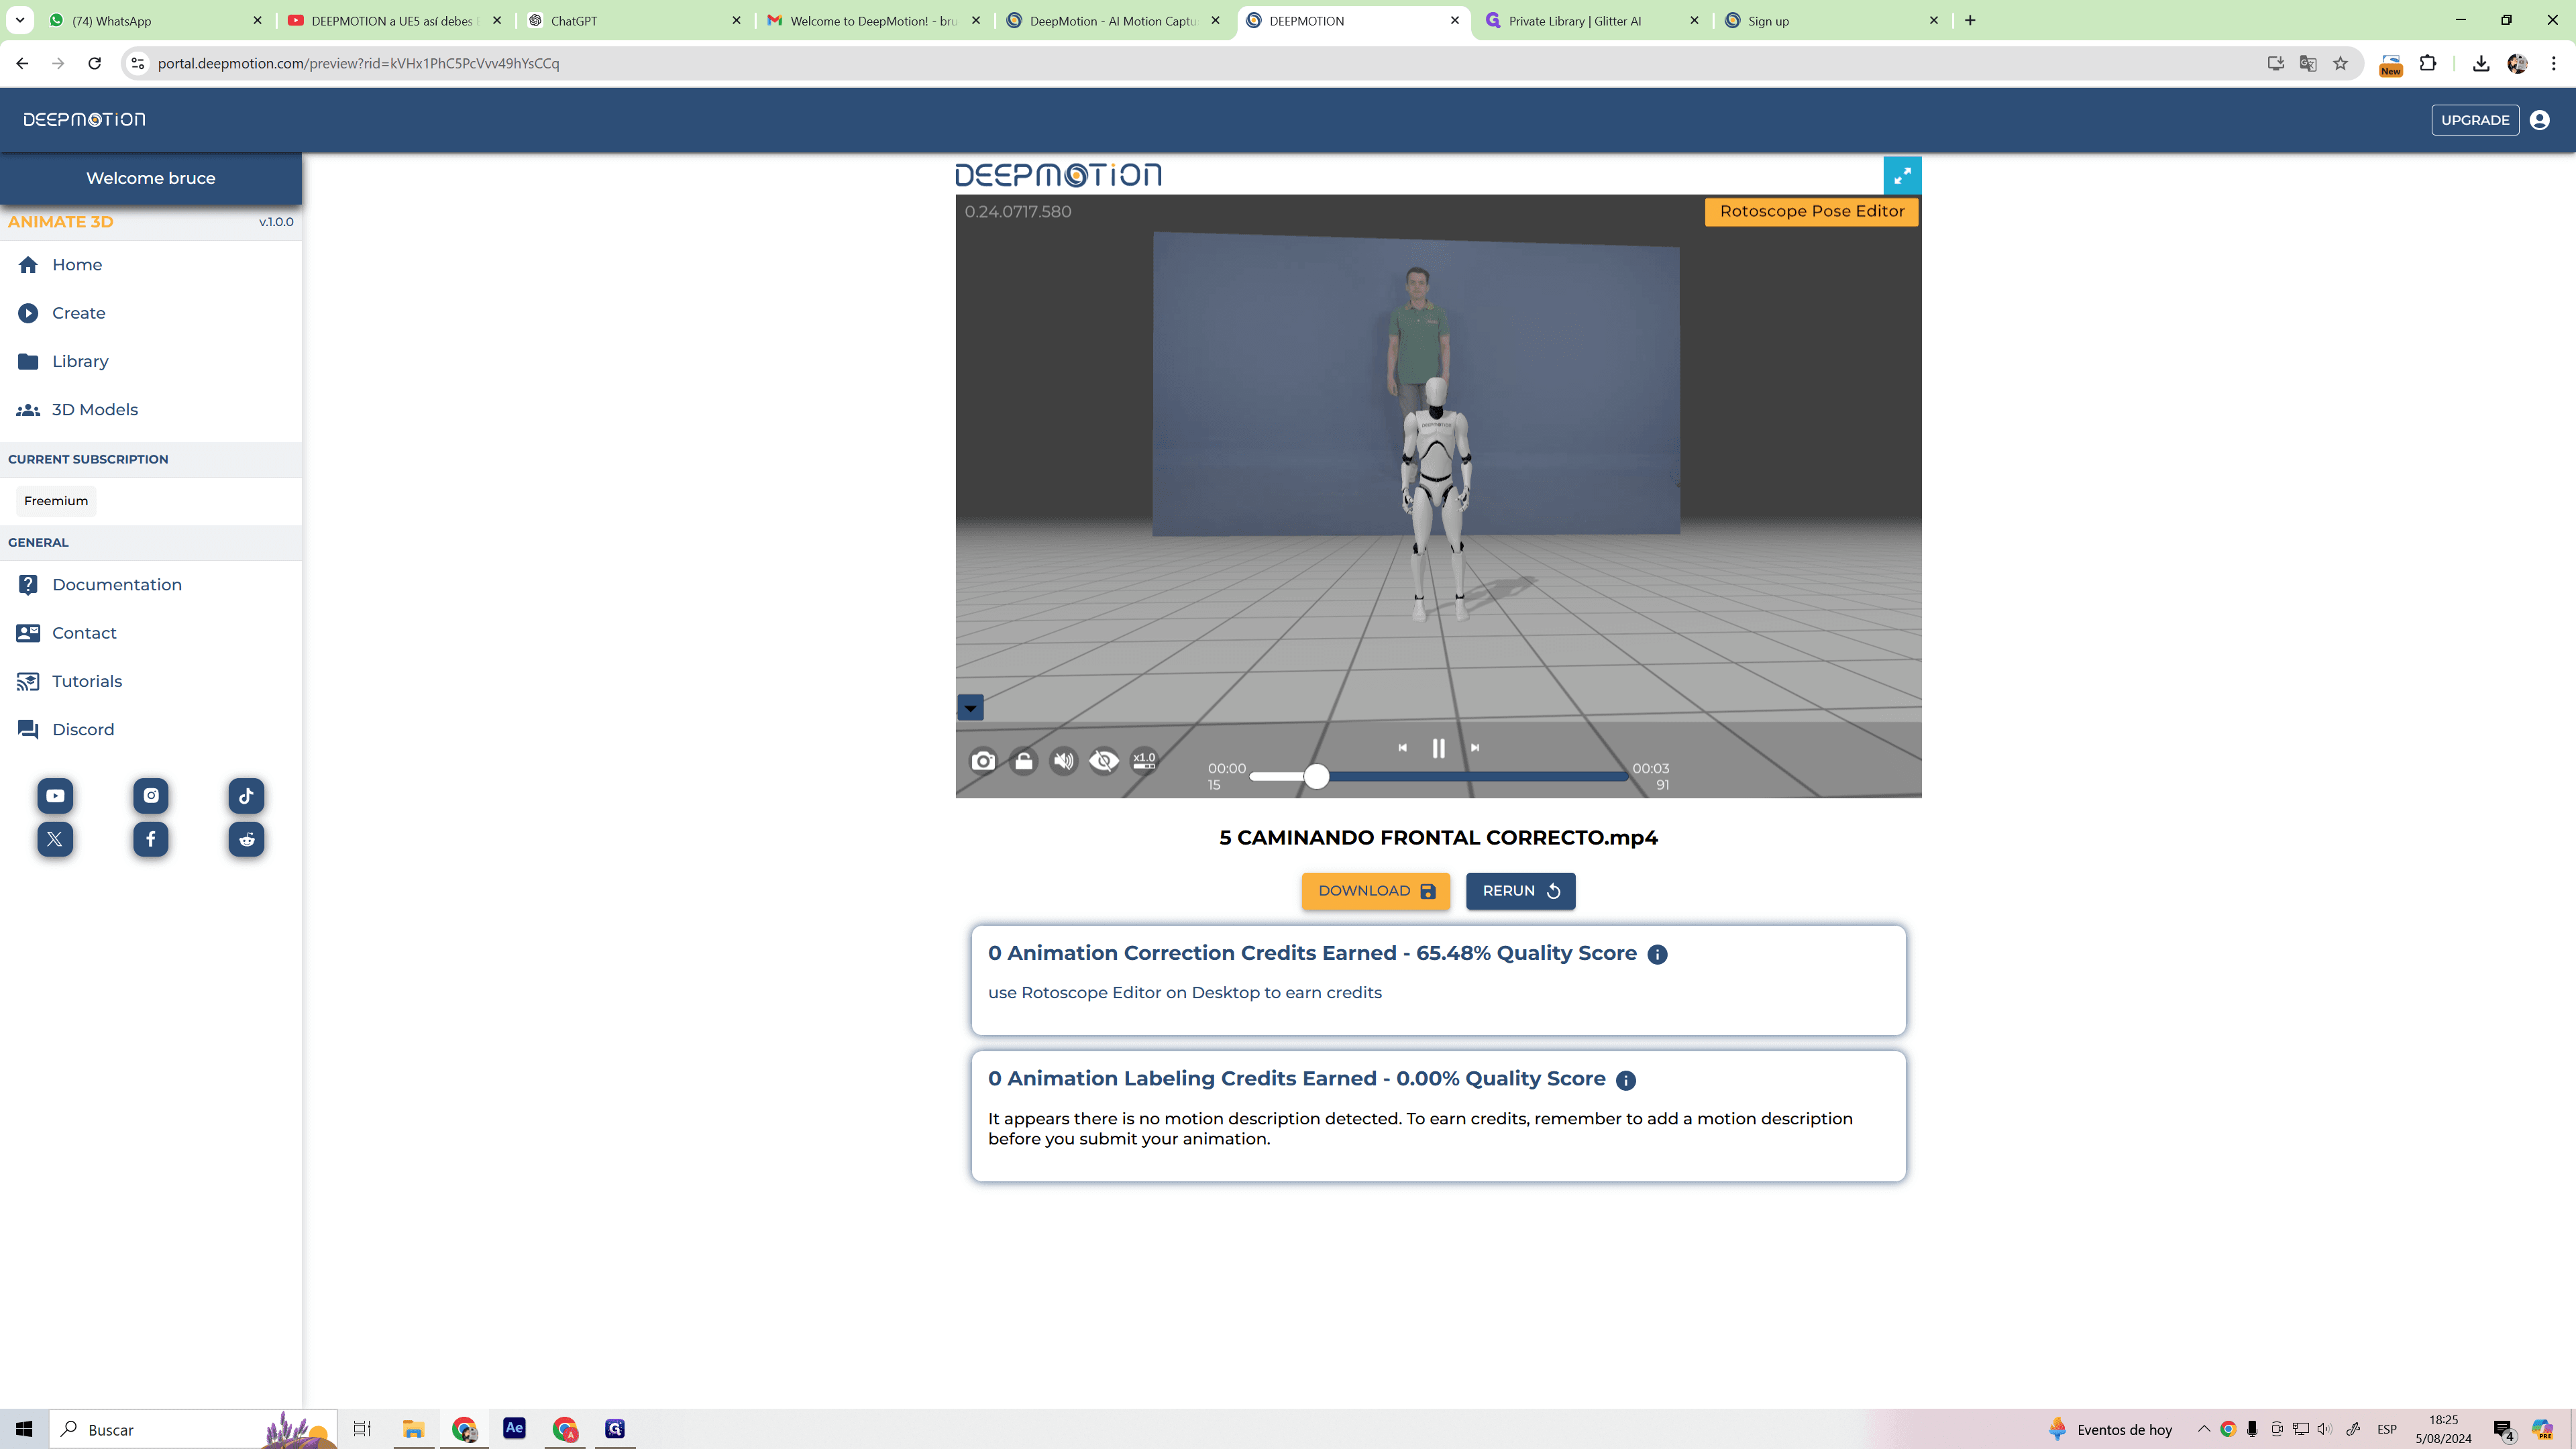Image resolution: width=2576 pixels, height=1449 pixels.
Task: Open After Effects from taskbar
Action: tap(514, 1428)
